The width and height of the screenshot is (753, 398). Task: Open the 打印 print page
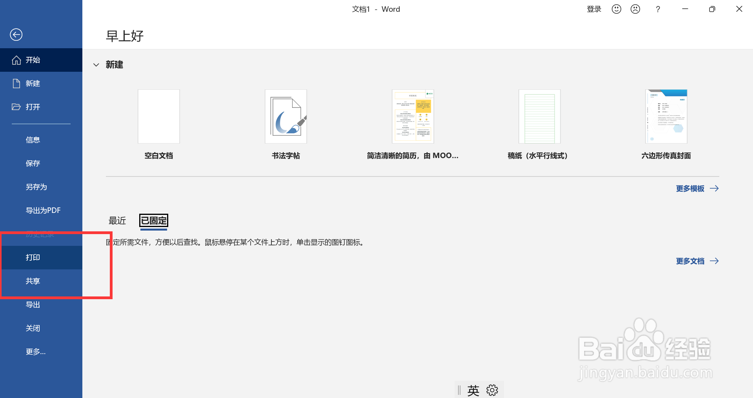41,258
